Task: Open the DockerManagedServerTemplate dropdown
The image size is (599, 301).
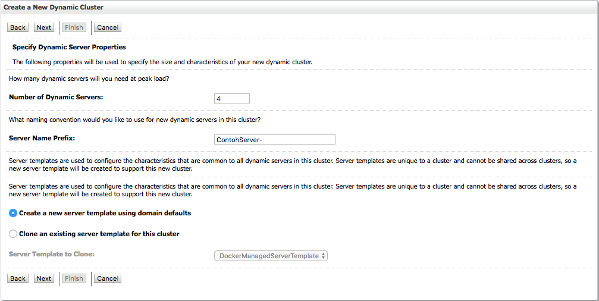Action: (x=271, y=256)
